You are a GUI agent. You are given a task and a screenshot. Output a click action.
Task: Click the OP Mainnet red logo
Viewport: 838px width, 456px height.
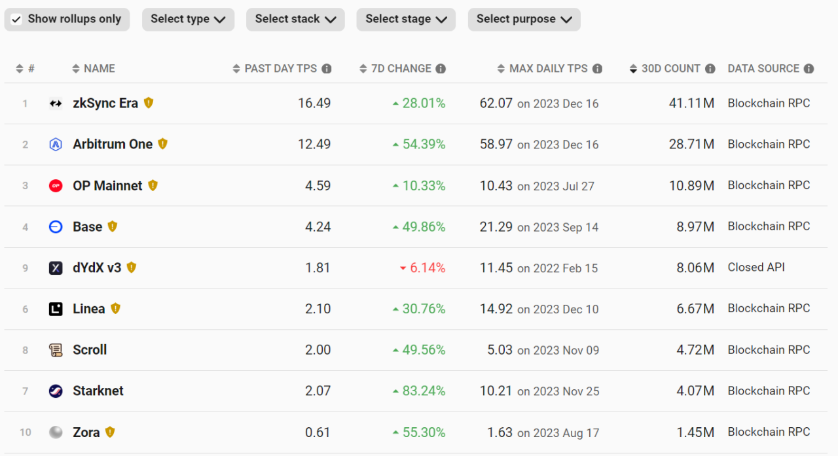coord(56,186)
